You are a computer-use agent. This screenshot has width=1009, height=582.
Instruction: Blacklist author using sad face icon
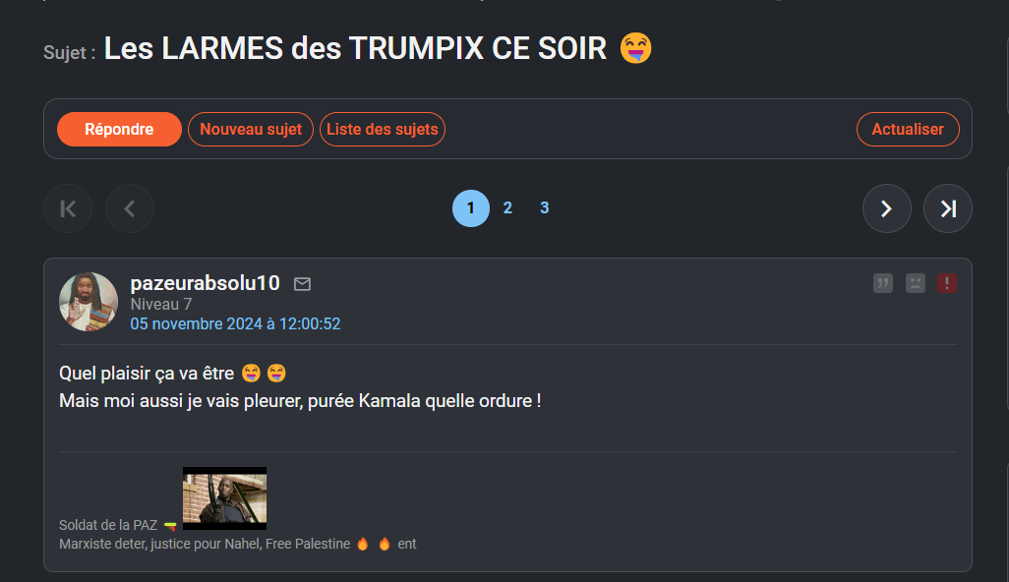[x=915, y=283]
